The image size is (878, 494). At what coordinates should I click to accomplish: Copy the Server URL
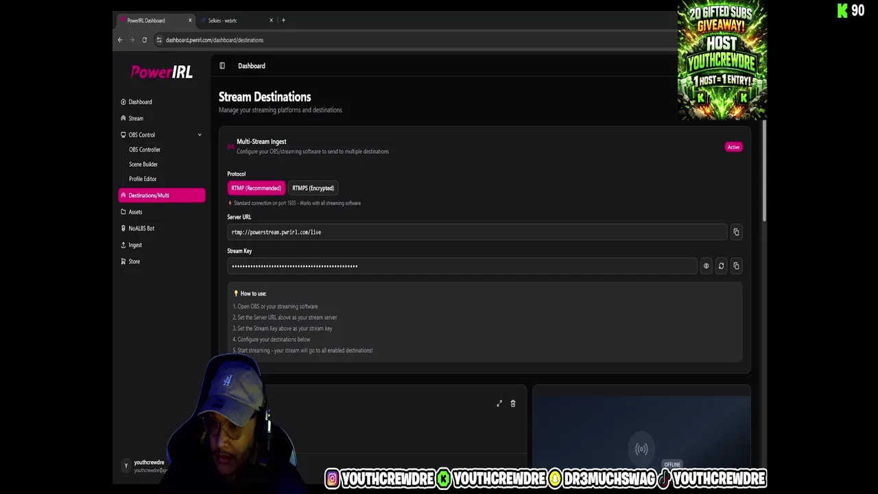(x=736, y=232)
